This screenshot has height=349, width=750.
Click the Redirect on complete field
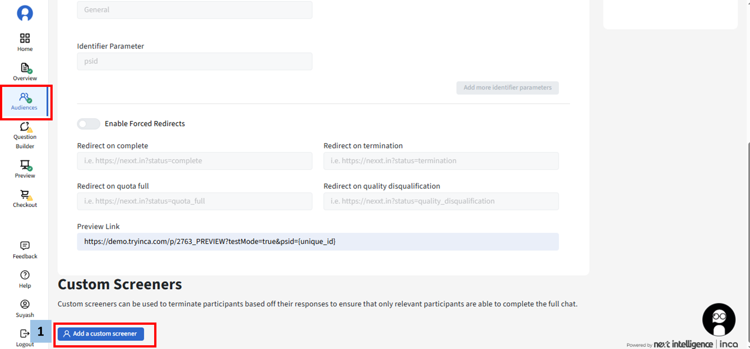(194, 161)
